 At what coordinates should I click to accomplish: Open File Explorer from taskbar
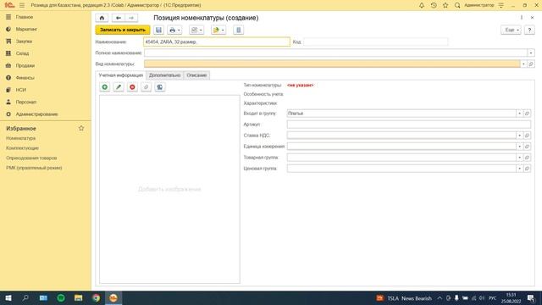[x=79, y=298]
